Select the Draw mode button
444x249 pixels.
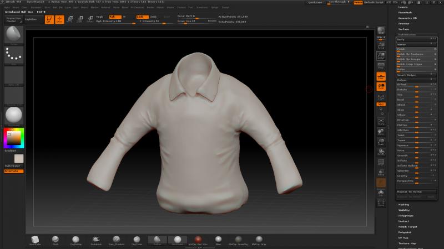point(59,19)
